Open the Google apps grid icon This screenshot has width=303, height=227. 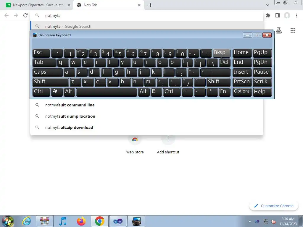(293, 30)
